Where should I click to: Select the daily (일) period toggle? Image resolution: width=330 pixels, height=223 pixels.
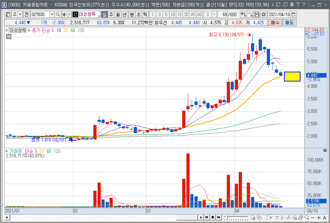[104, 14]
